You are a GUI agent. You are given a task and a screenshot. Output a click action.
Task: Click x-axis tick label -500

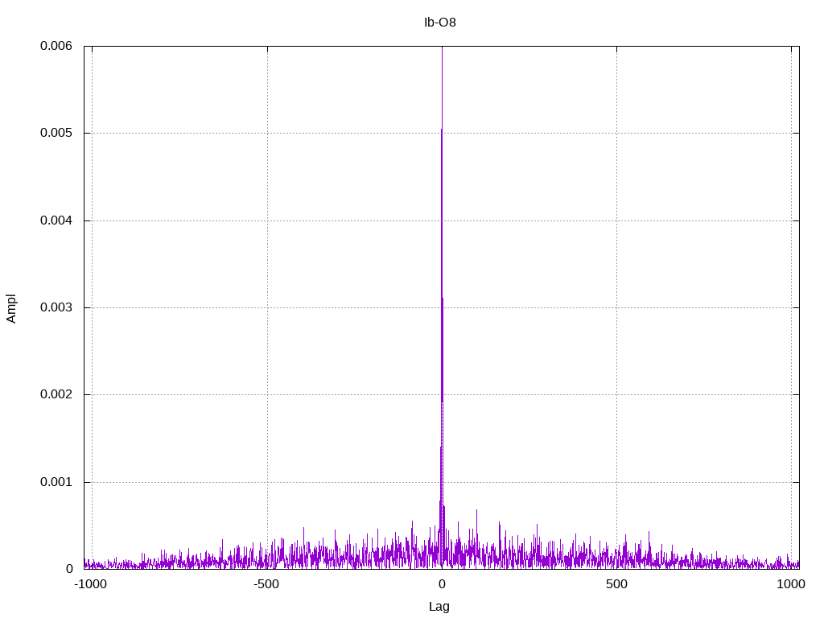[266, 584]
